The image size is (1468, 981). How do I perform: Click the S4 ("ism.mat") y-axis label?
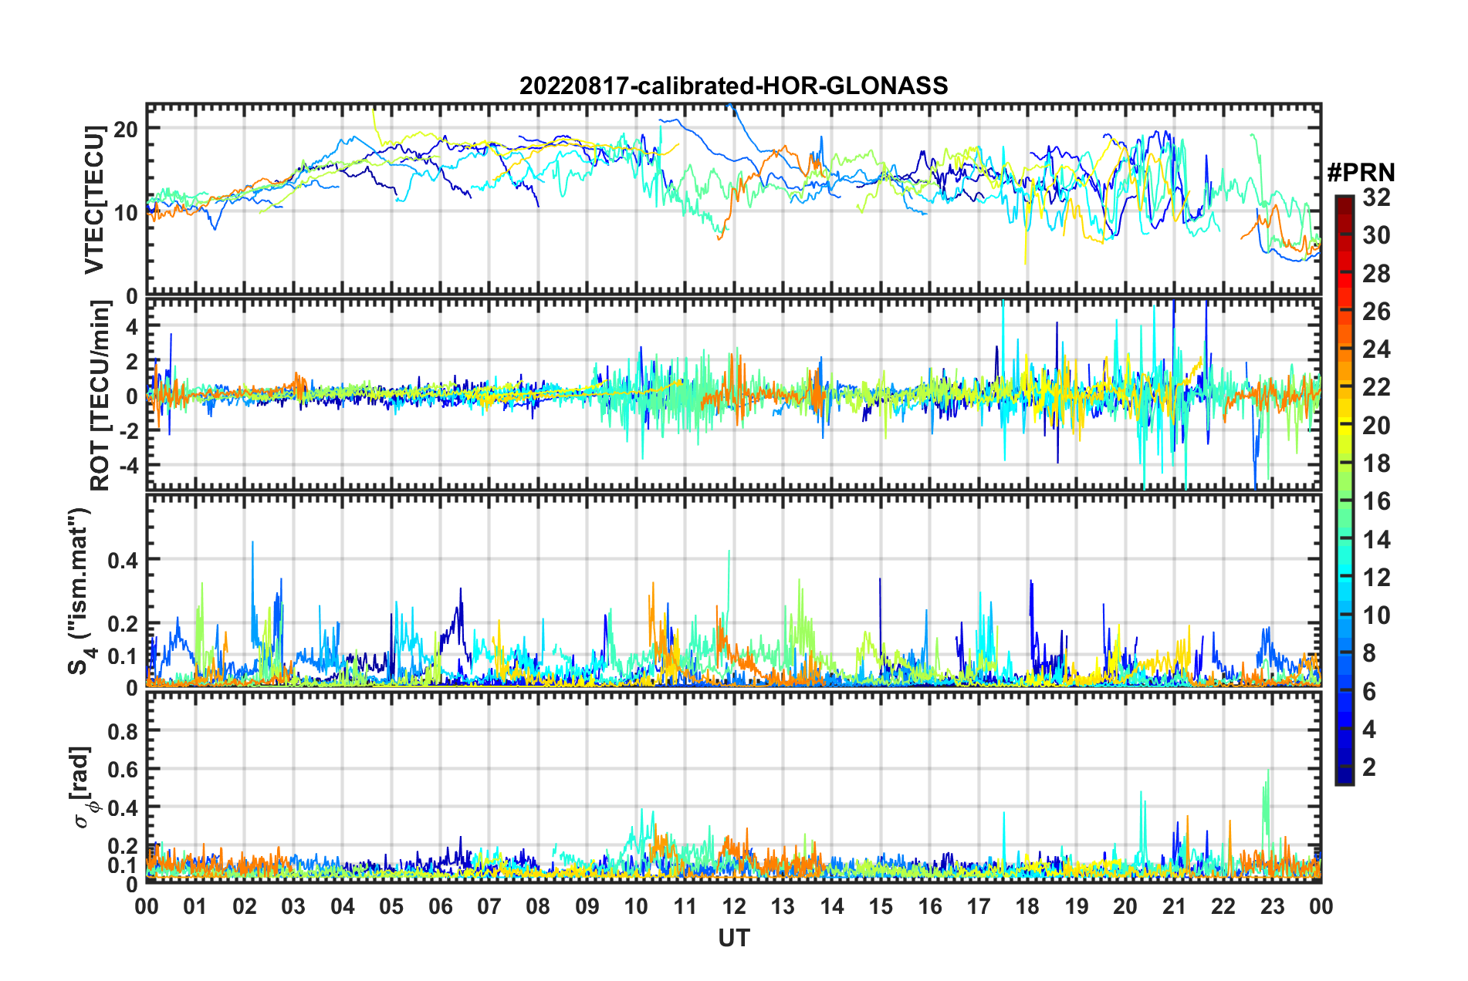(x=79, y=591)
